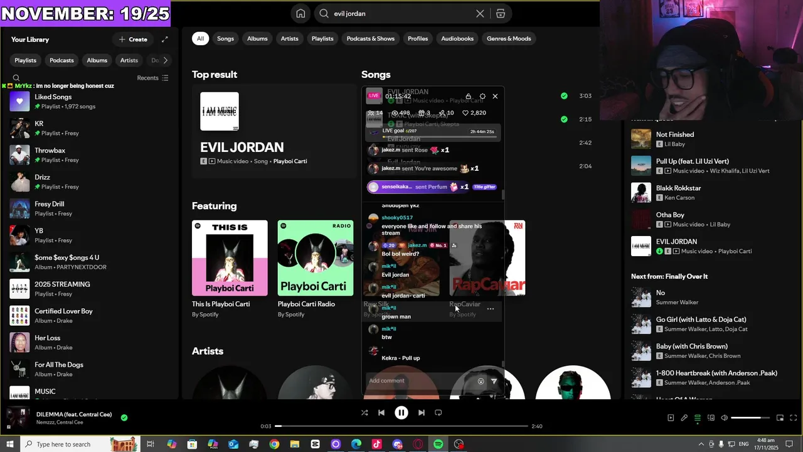Mute the Spotify volume speaker icon
This screenshot has height=452, width=803.
click(x=725, y=418)
